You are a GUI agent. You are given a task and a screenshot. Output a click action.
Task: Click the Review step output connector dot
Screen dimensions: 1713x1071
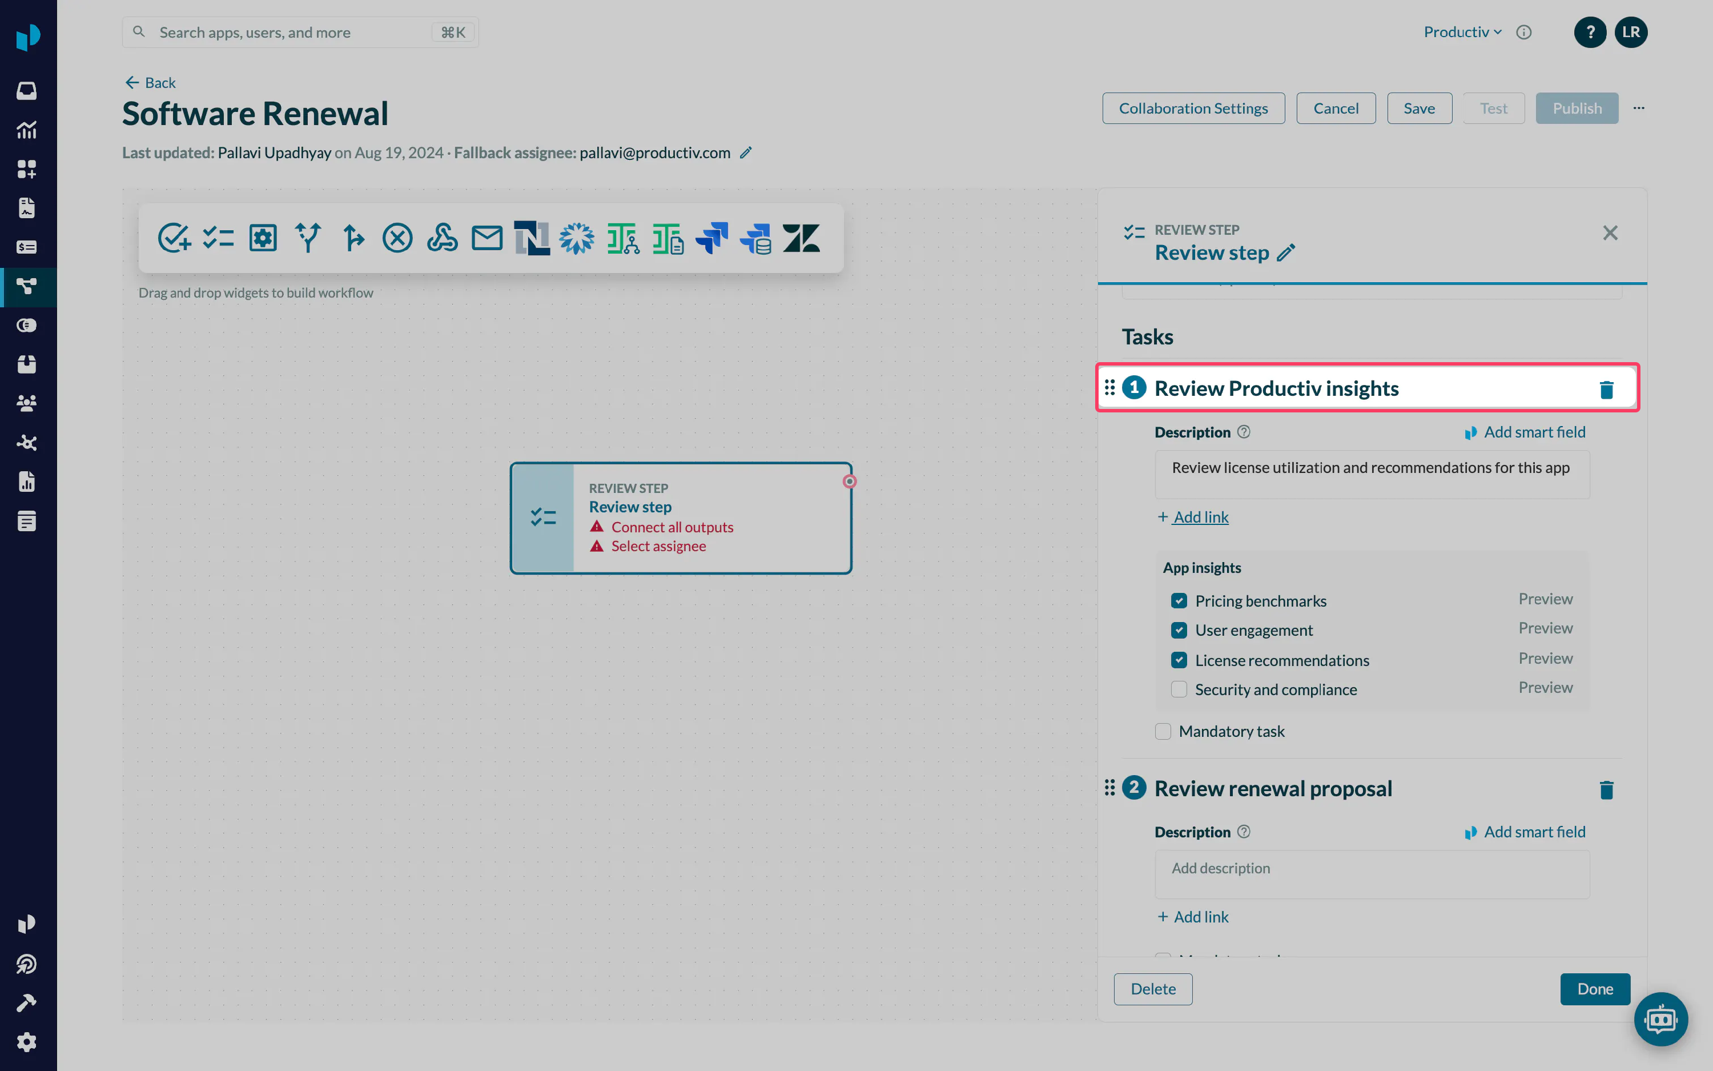pyautogui.click(x=850, y=482)
